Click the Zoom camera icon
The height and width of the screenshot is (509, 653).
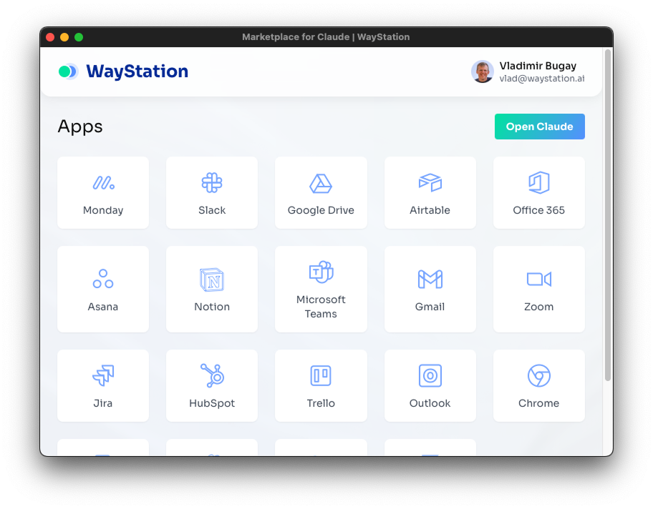coord(539,279)
